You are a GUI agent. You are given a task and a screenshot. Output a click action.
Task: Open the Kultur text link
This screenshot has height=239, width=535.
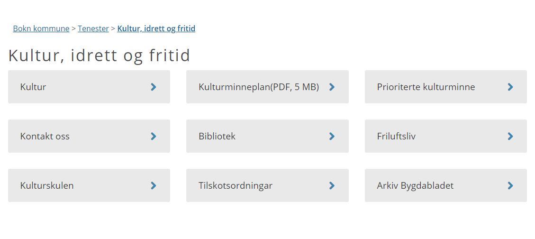coord(33,87)
